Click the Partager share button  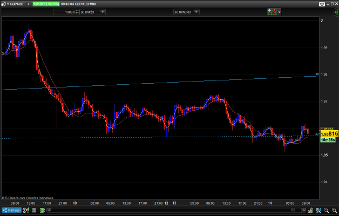12,210
